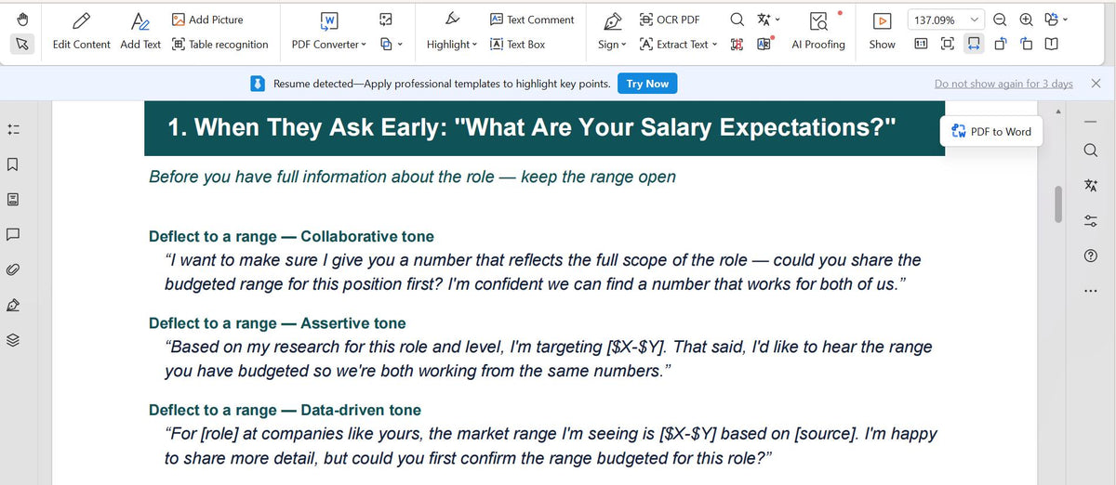This screenshot has height=485, width=1116.
Task: Click the bilingual compare translation icon
Action: 764,44
